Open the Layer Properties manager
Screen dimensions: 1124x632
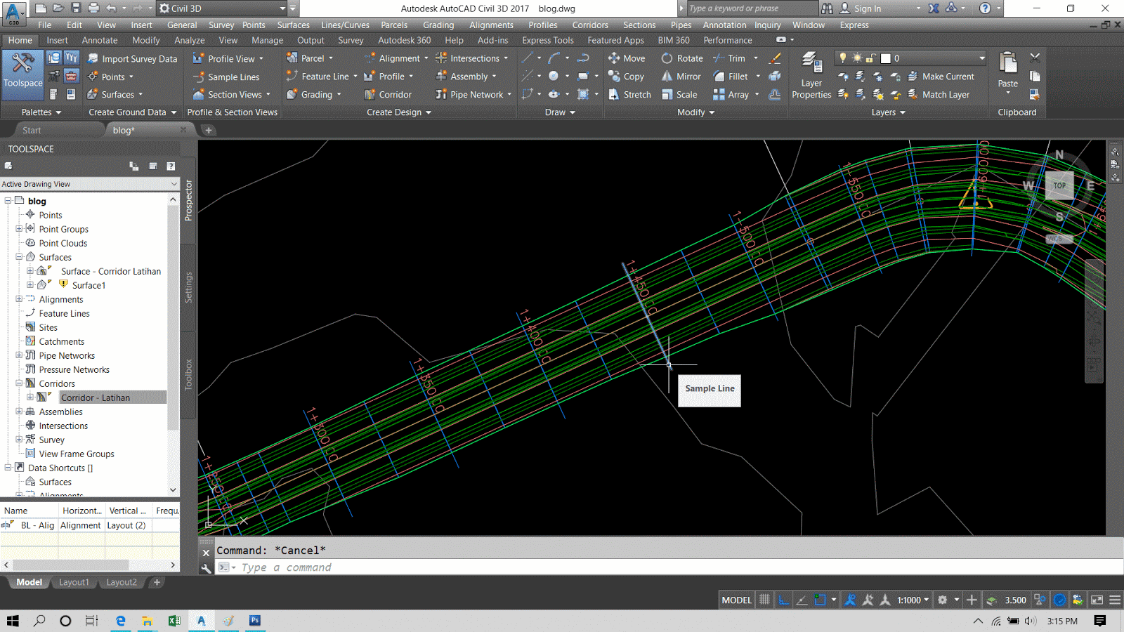point(811,76)
